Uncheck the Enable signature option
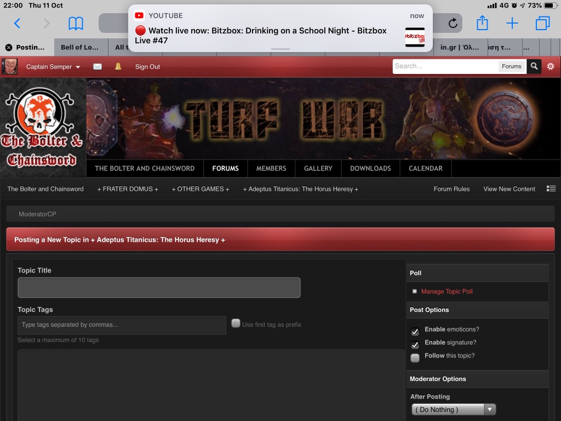Screen dimensions: 561x421 coord(415,344)
